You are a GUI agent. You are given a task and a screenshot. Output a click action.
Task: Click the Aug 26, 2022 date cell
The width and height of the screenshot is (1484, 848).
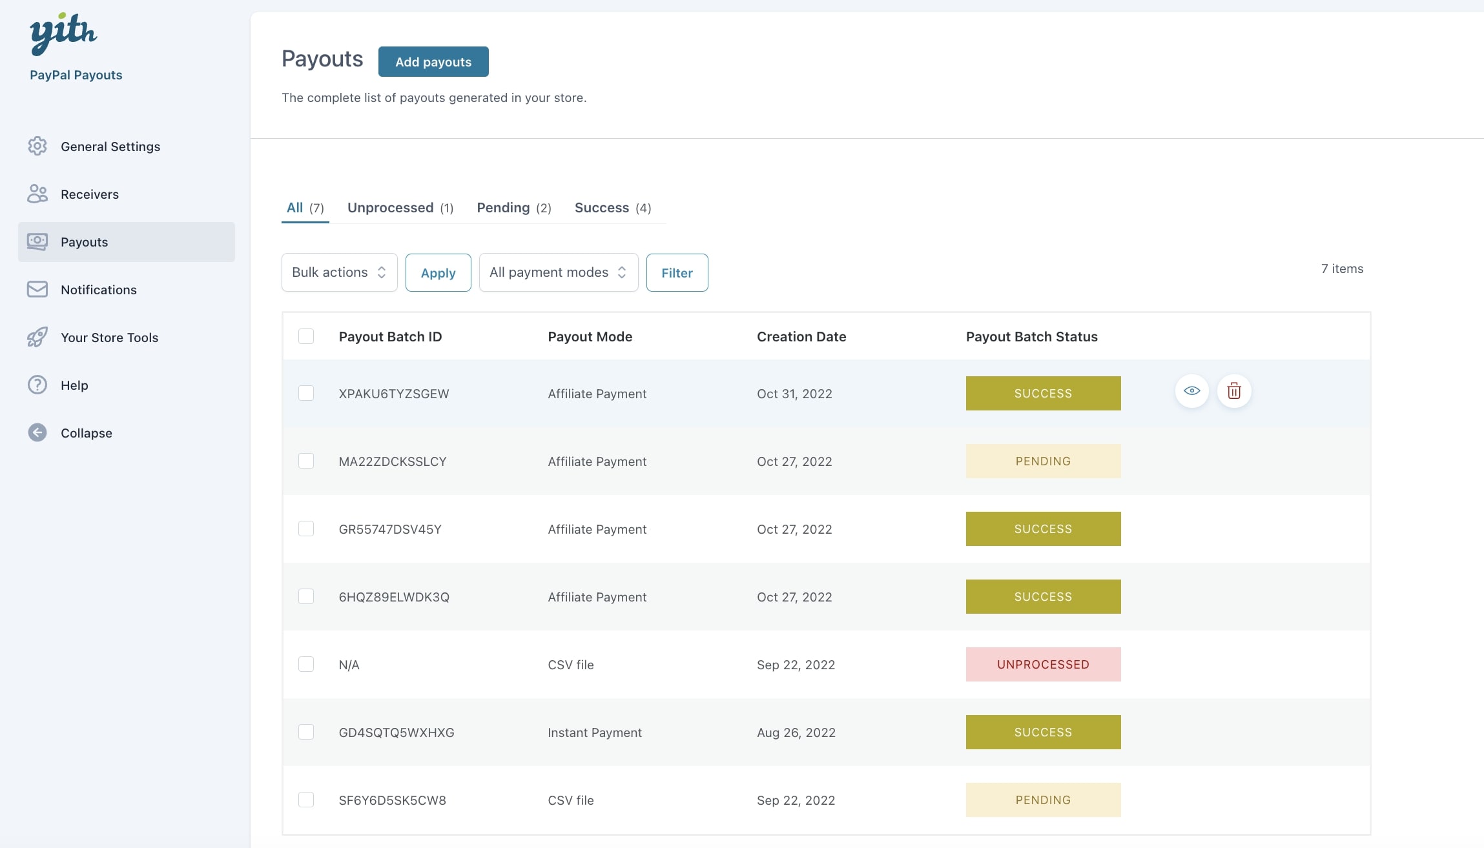point(796,732)
